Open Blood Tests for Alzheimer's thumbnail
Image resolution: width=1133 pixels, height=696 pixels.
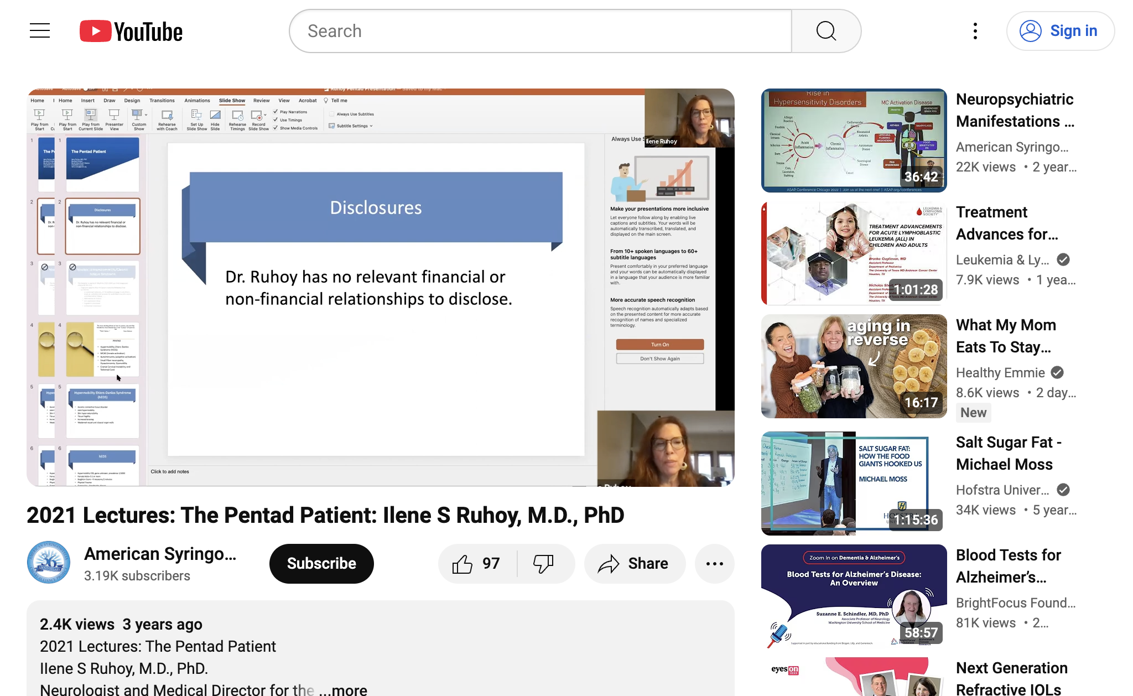point(854,596)
